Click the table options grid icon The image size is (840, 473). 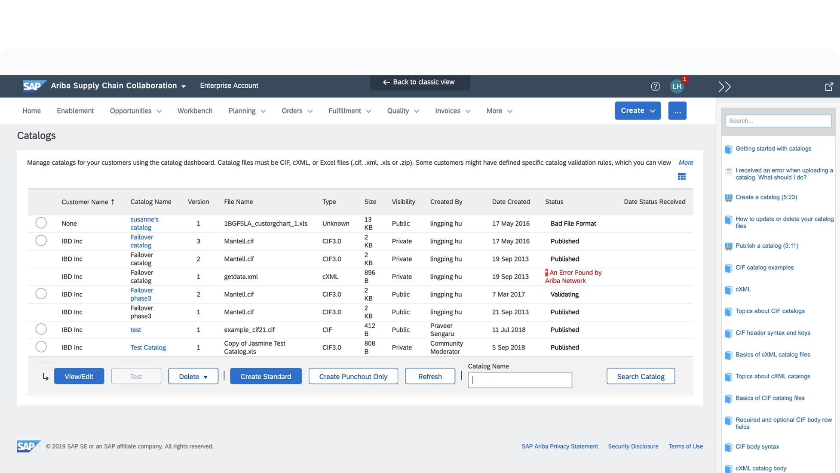click(681, 177)
